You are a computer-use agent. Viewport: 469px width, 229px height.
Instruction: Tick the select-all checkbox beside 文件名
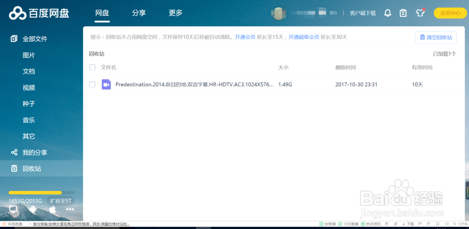(92, 67)
